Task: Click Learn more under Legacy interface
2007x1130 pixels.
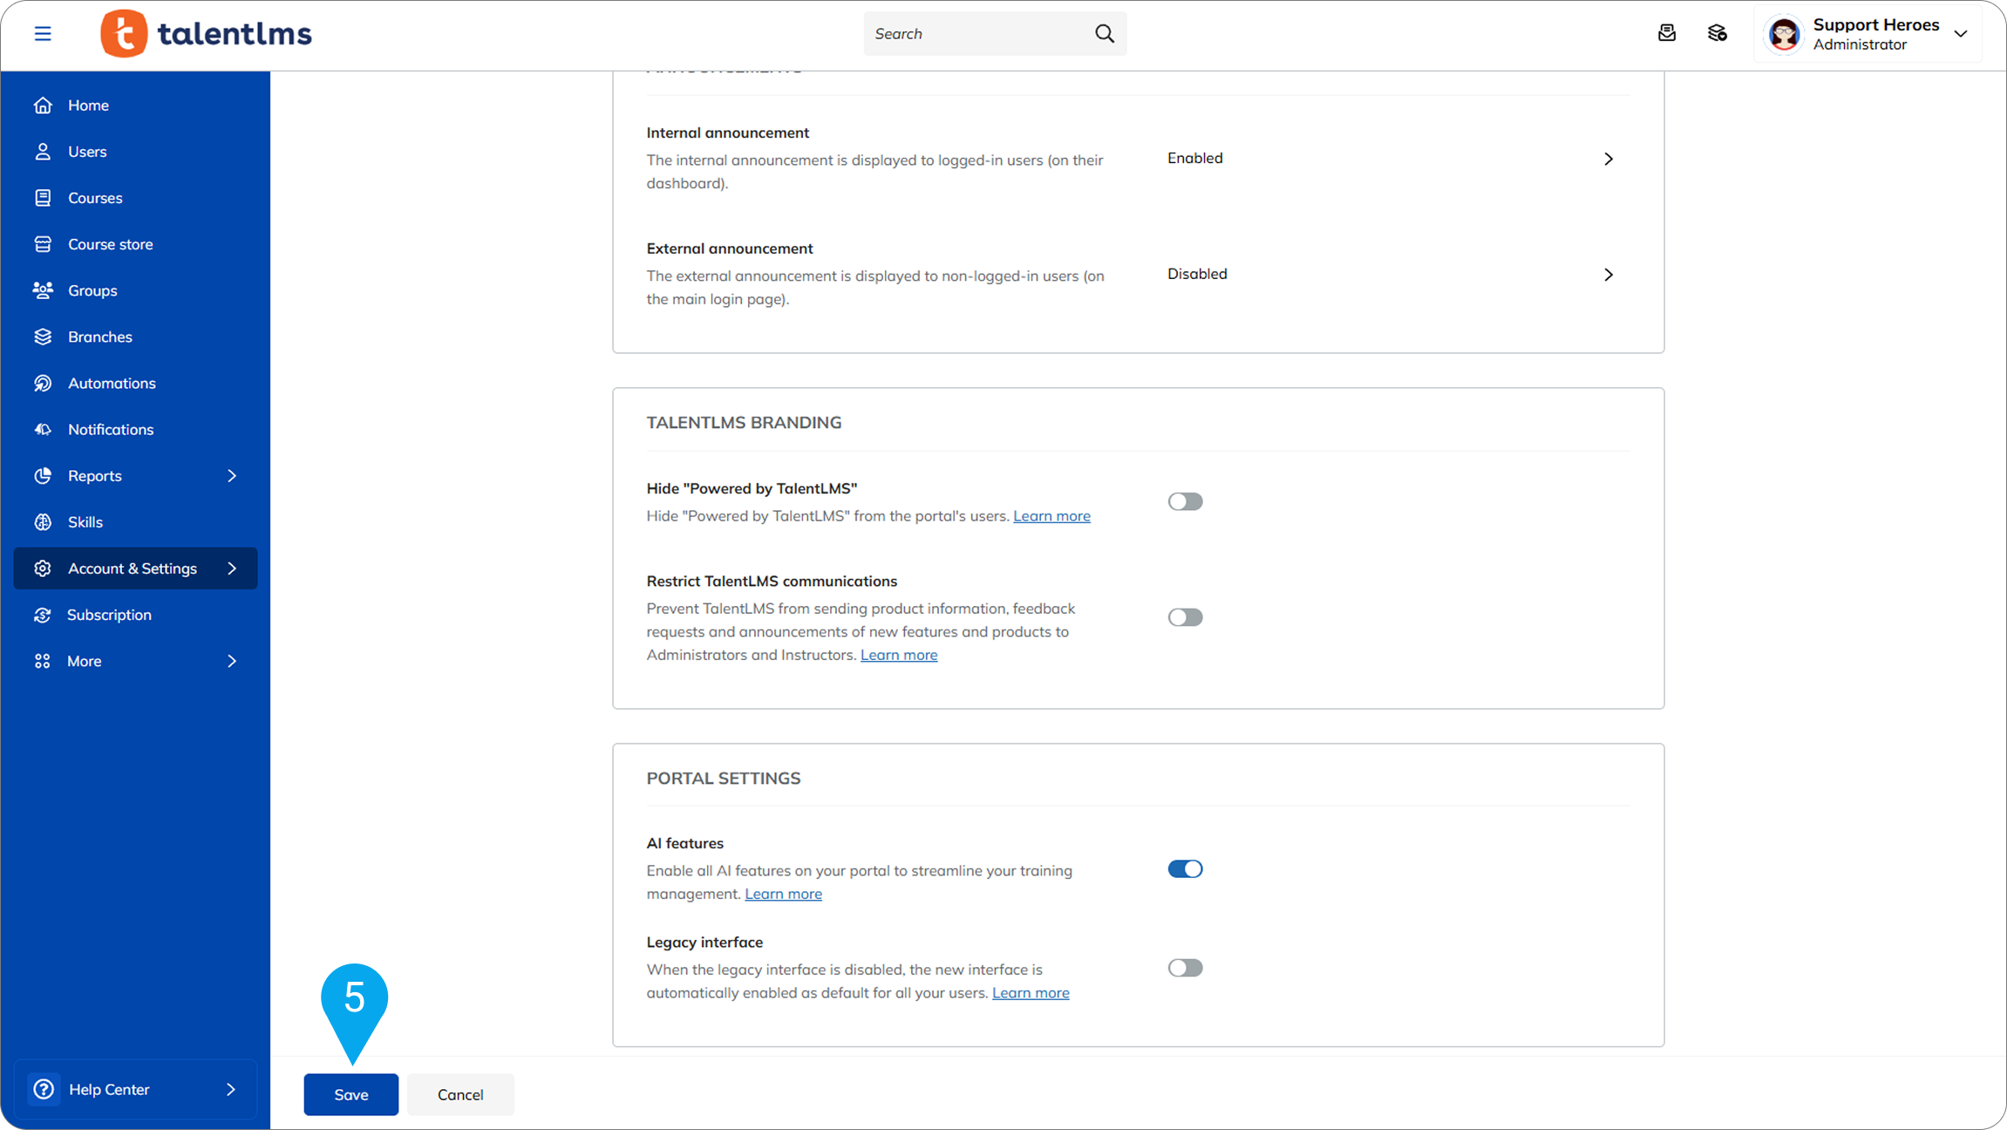Action: point(1030,992)
